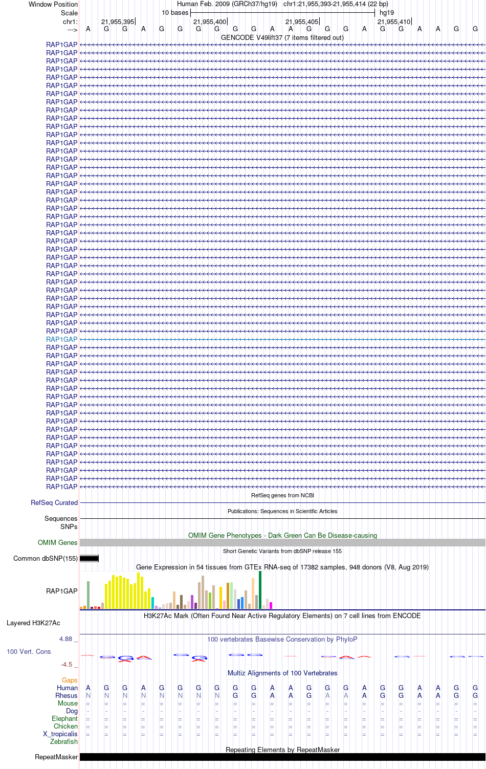Select the light-blue highlighted RAP1GAP transcript label

[62, 339]
